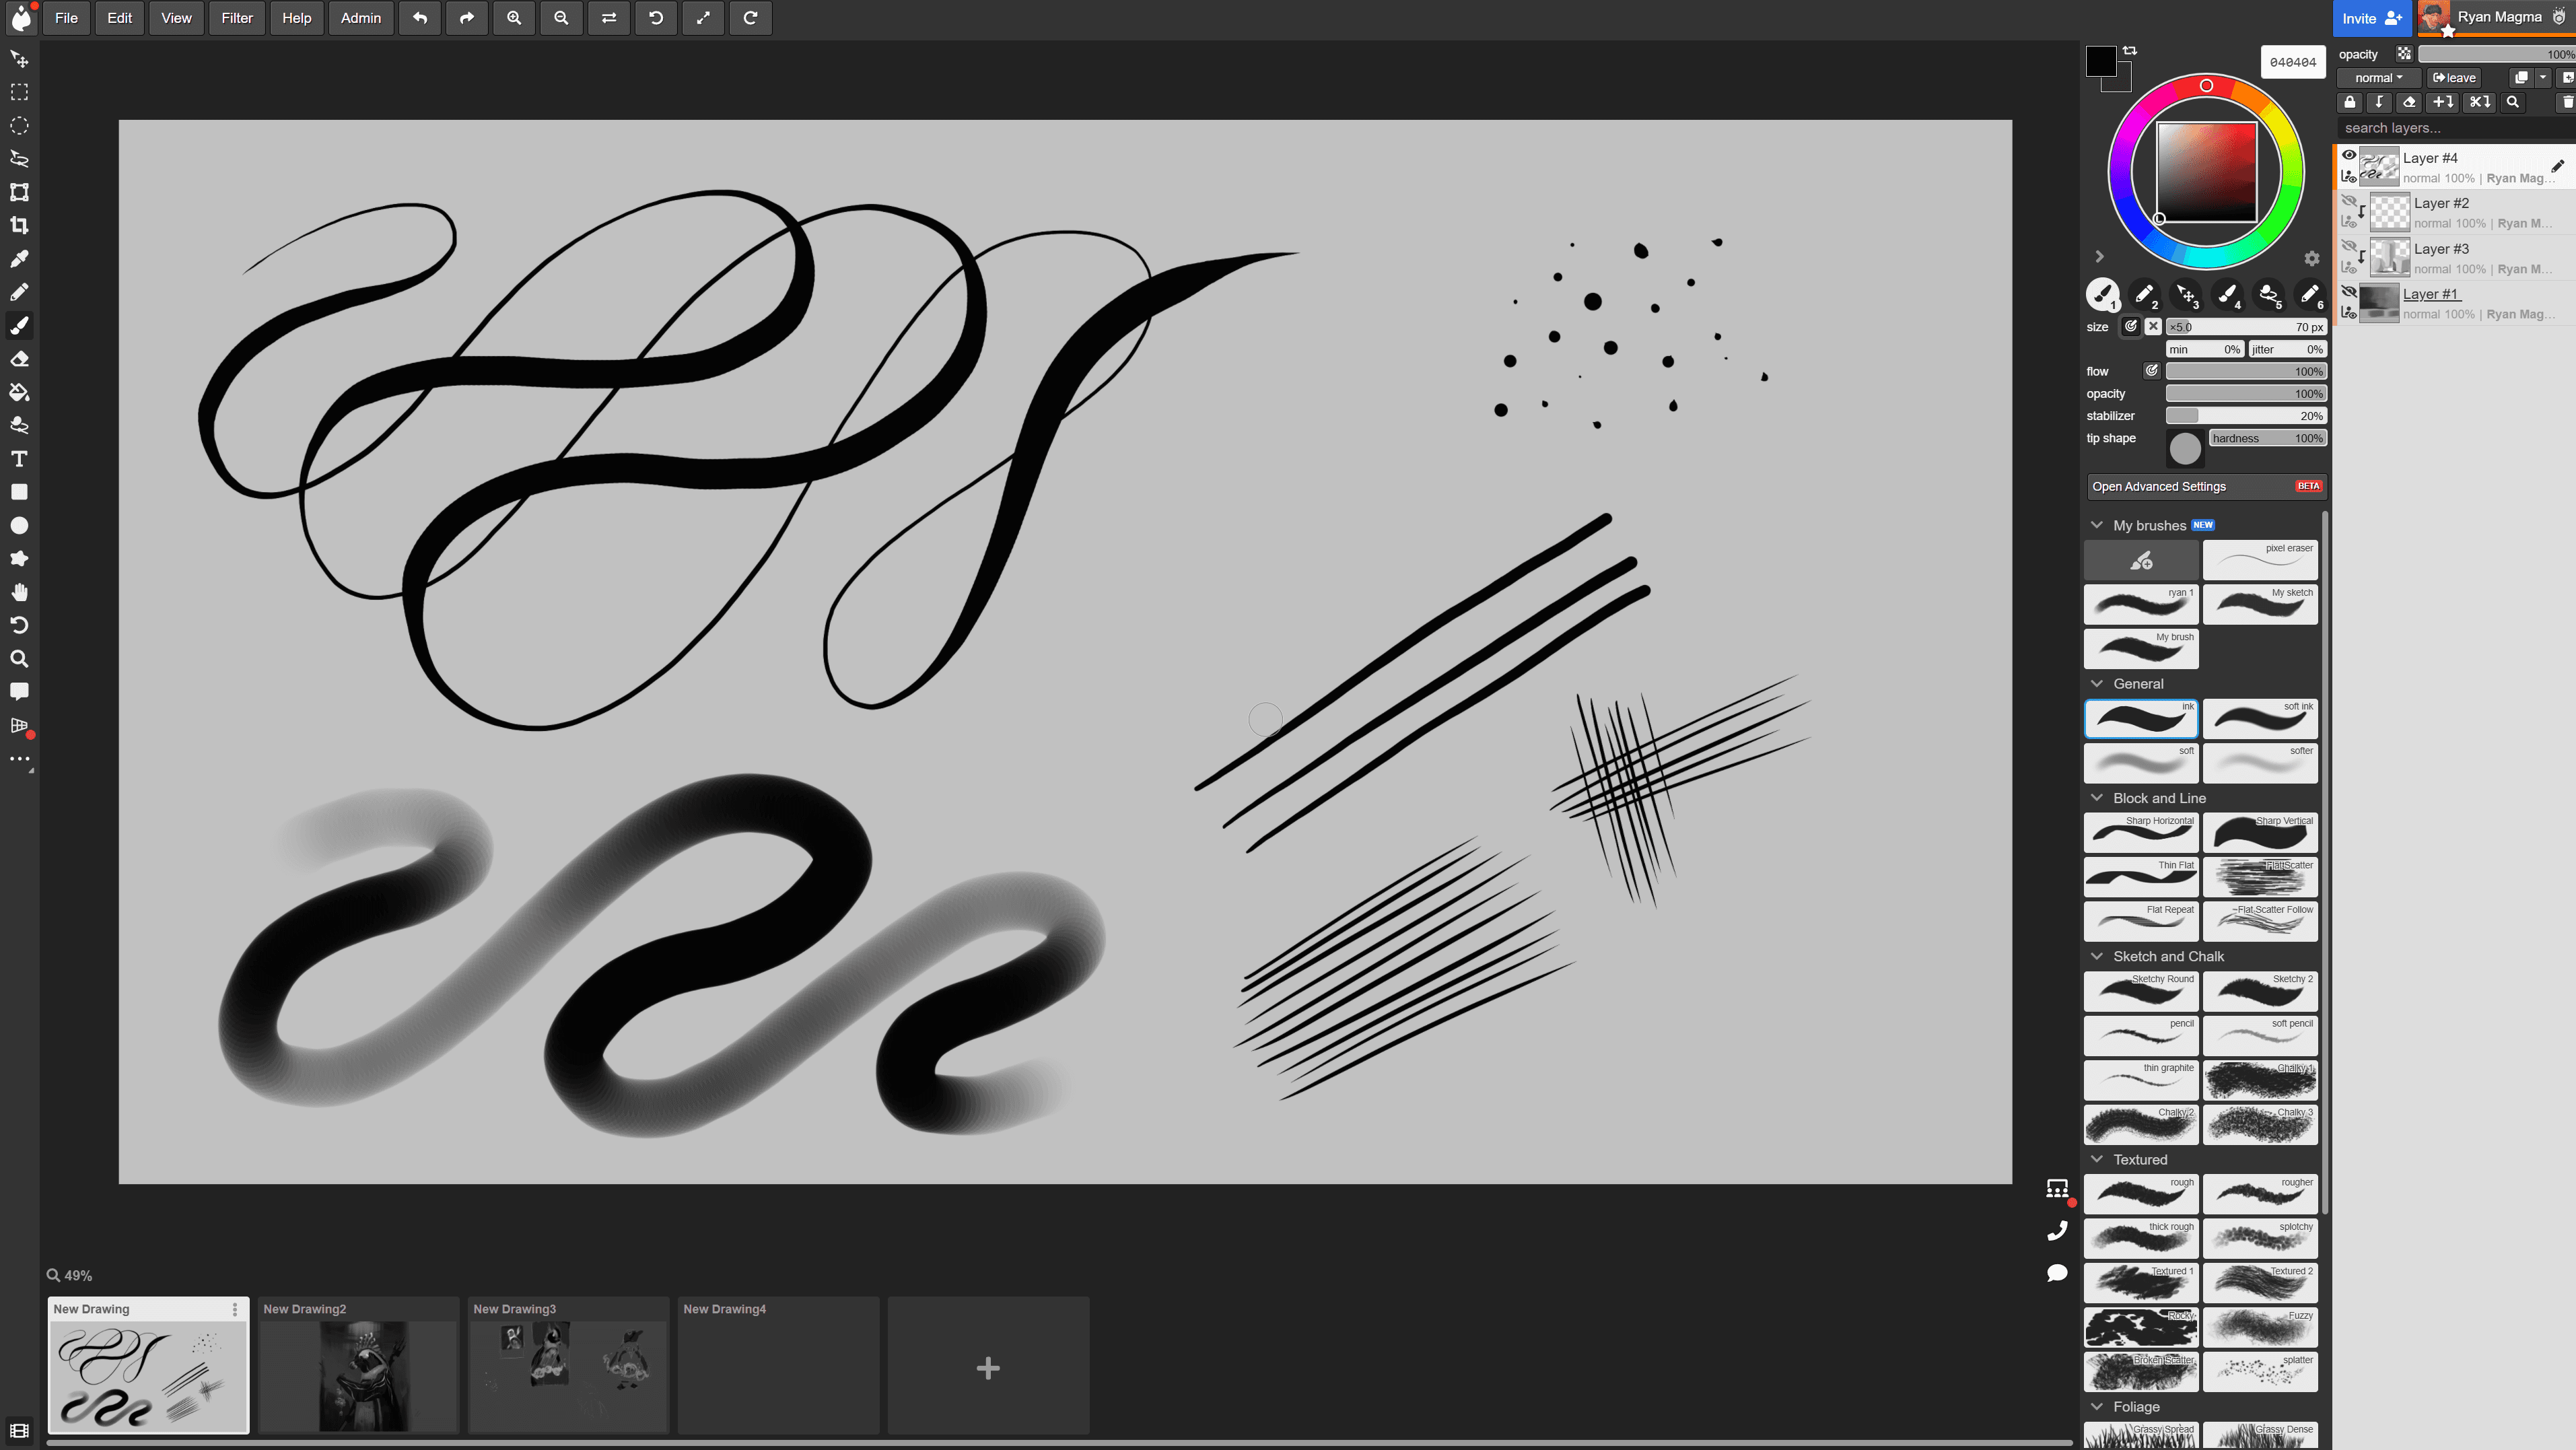Click the Undo arrow in top toolbar
2576x1450 pixels.
pos(420,18)
